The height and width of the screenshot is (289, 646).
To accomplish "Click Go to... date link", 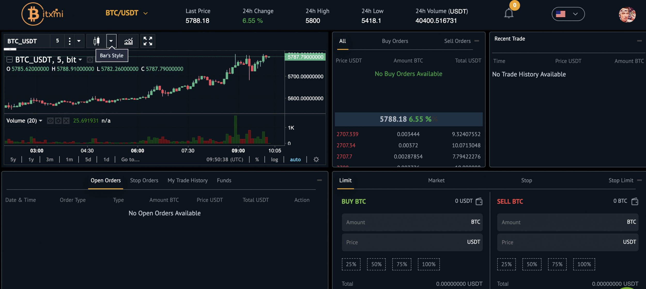I will [x=130, y=160].
